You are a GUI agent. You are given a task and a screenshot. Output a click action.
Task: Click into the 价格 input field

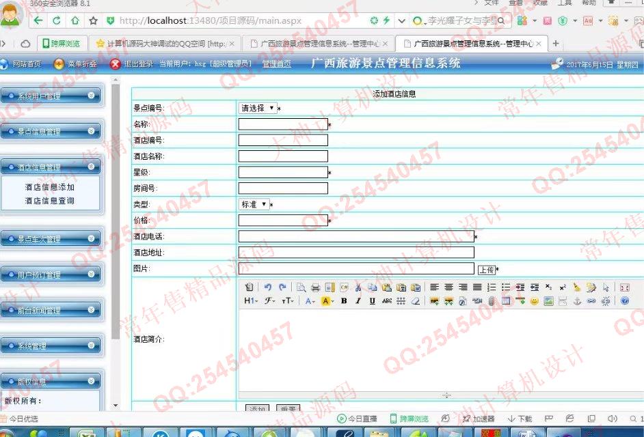(283, 220)
